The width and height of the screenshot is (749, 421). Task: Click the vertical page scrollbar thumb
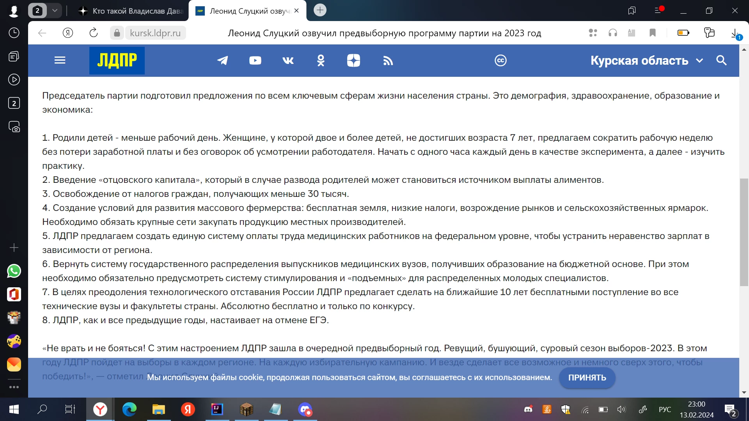[744, 232]
